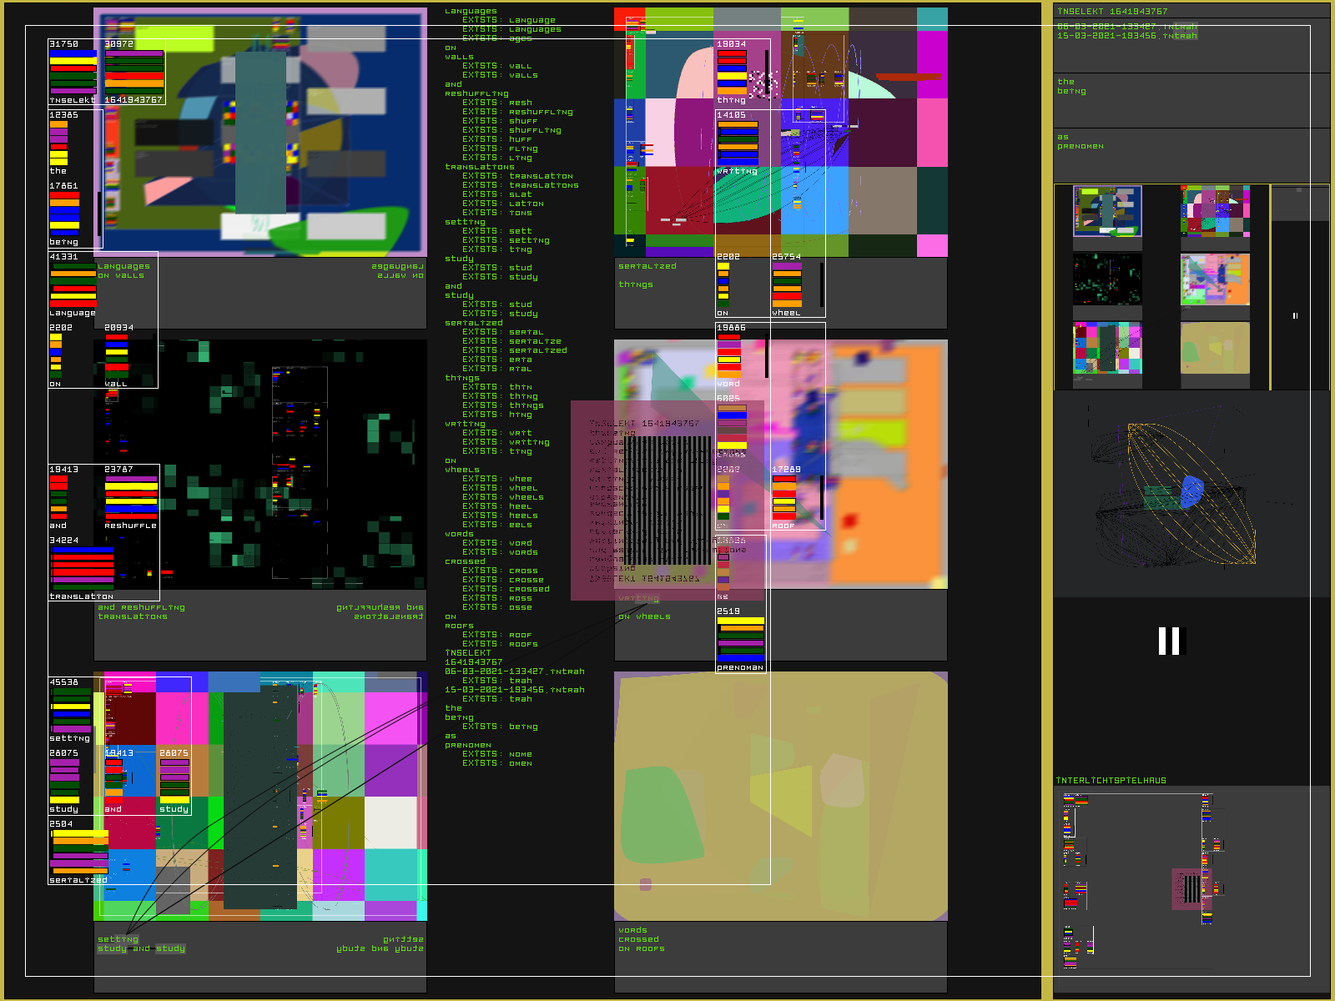The image size is (1335, 1001).
Task: Click the 41331 language color bar block
Action: pos(73,285)
